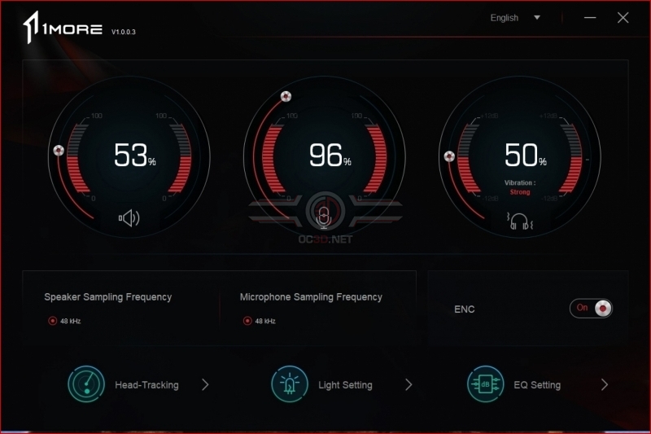The image size is (651, 434).
Task: Open the EQ Setting dB icon
Action: pos(485,384)
